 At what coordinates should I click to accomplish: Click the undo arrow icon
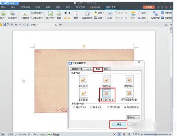pos(16,25)
